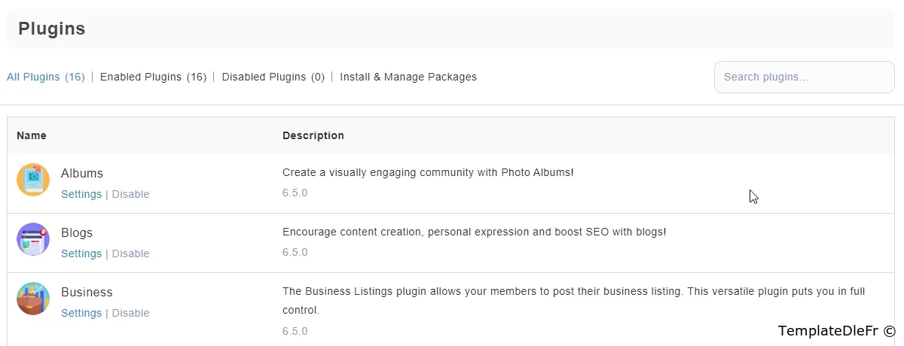Click the Plugins page heading

pyautogui.click(x=52, y=29)
